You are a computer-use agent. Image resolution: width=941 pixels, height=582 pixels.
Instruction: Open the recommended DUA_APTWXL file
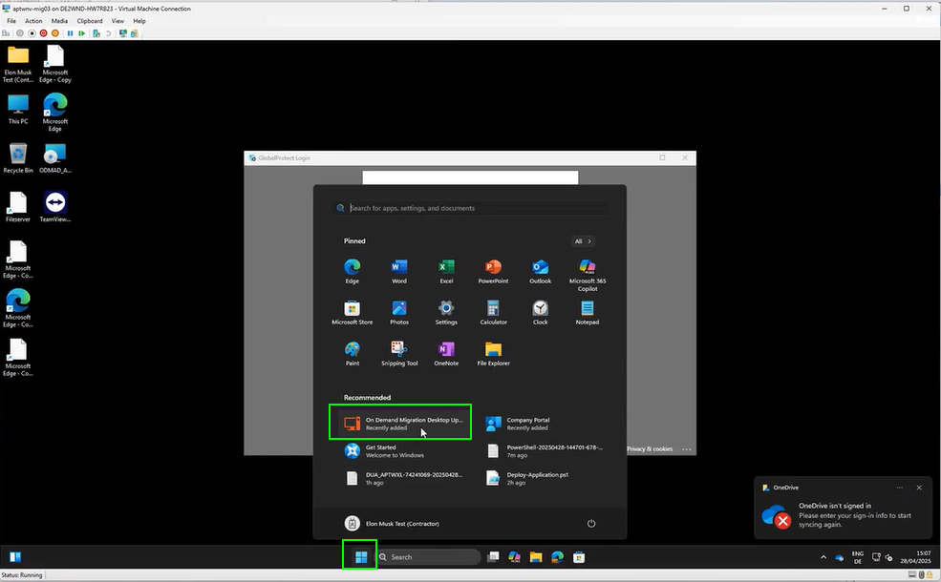pyautogui.click(x=404, y=478)
